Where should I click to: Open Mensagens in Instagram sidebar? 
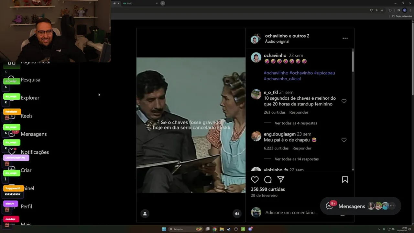click(x=34, y=134)
